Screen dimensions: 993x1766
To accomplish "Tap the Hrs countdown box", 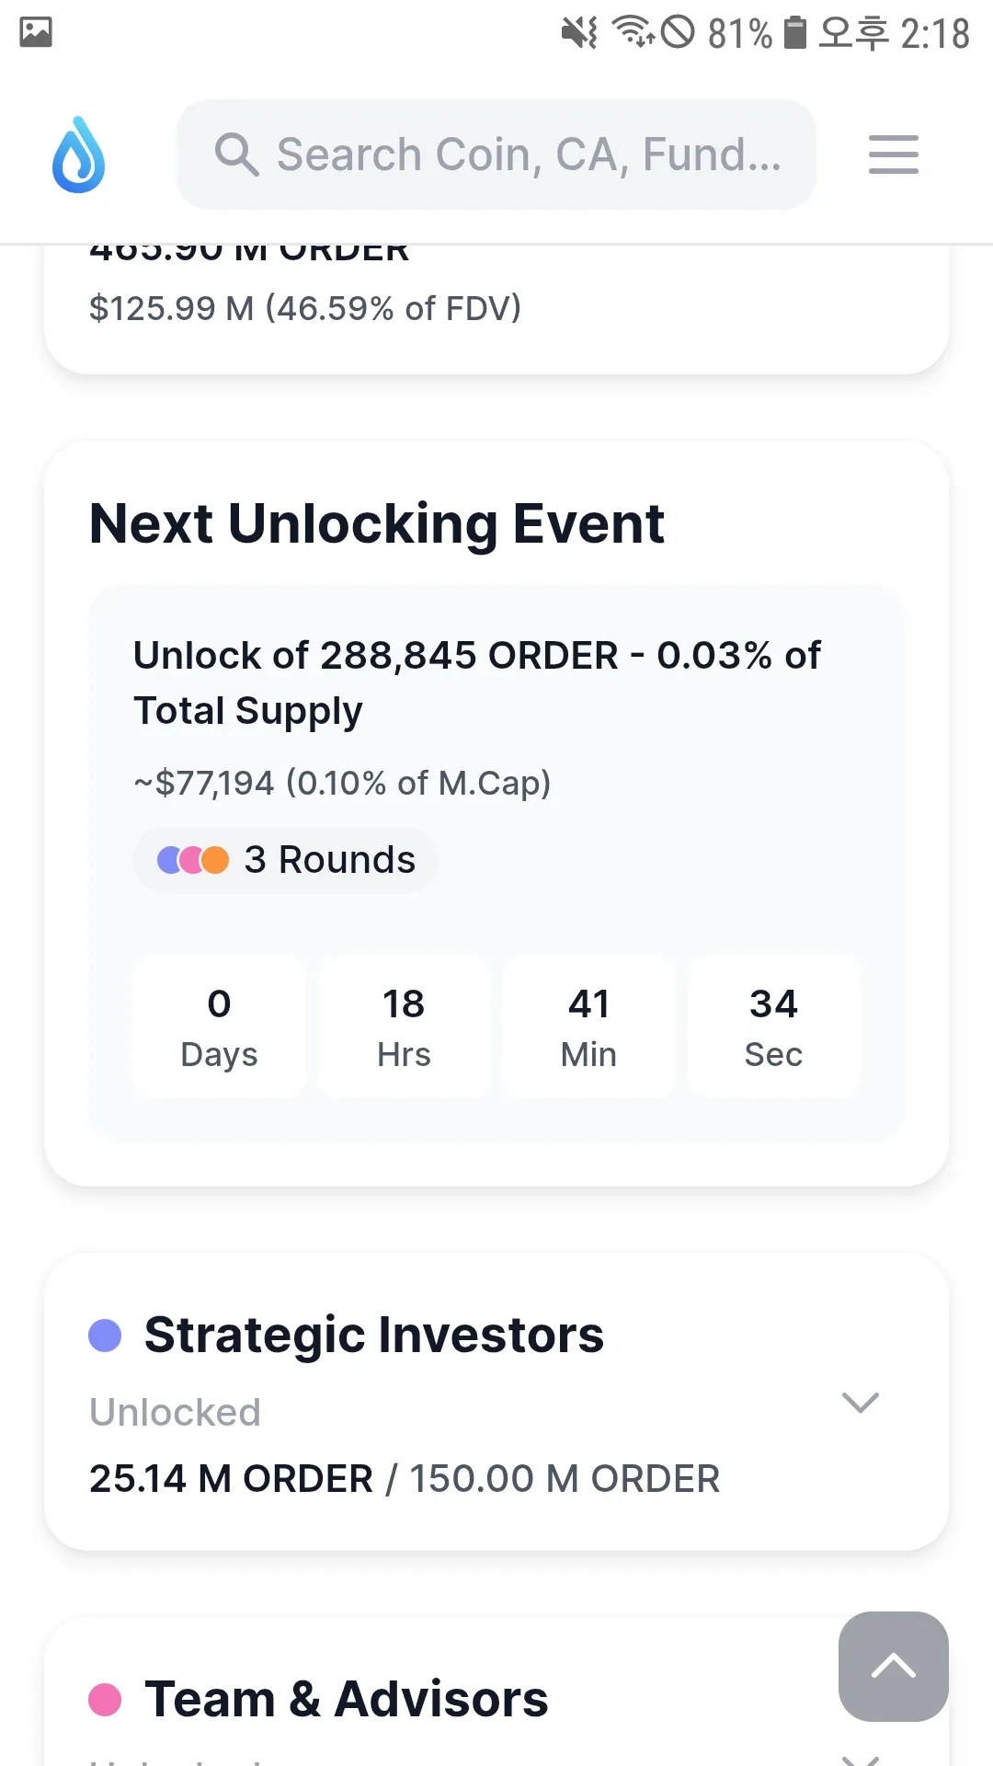I will (x=404, y=1026).
